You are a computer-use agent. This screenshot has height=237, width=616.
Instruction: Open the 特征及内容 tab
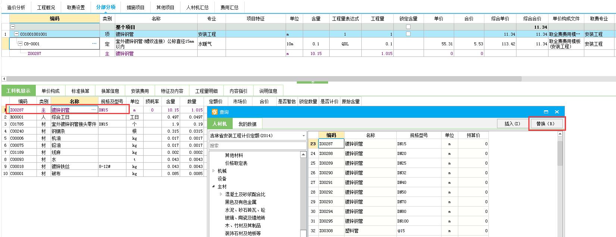pos(172,91)
